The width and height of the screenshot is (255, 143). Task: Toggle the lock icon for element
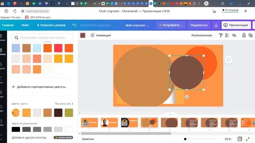pos(243,35)
